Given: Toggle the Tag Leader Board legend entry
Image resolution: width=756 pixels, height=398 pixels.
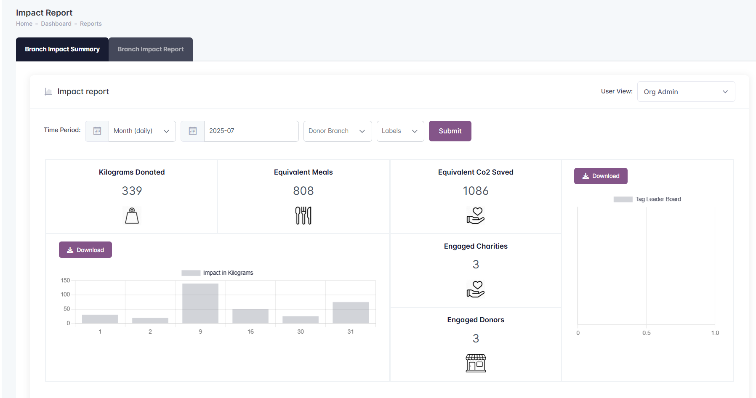Looking at the screenshot, I should (647, 199).
